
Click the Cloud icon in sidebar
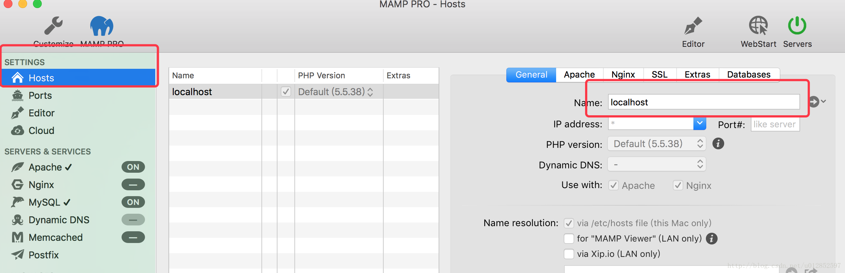tap(18, 130)
